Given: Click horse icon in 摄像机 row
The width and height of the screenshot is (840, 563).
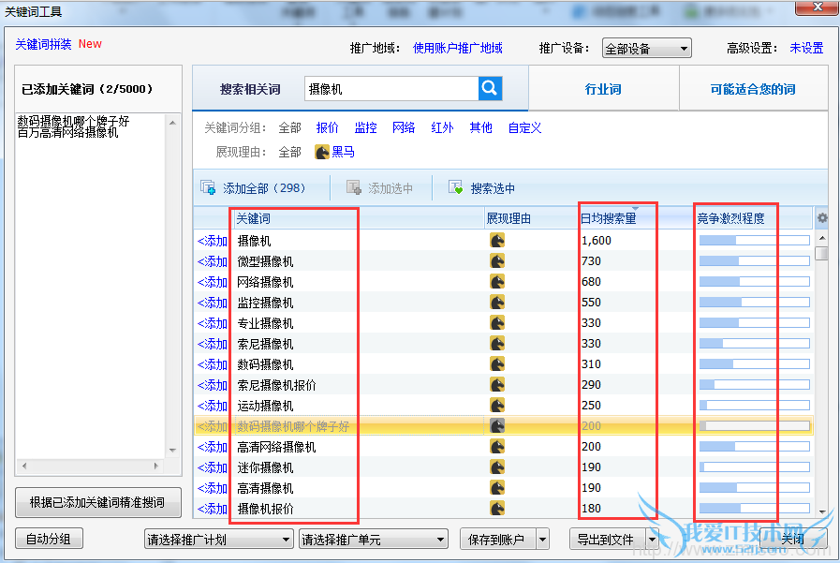Looking at the screenshot, I should (497, 241).
